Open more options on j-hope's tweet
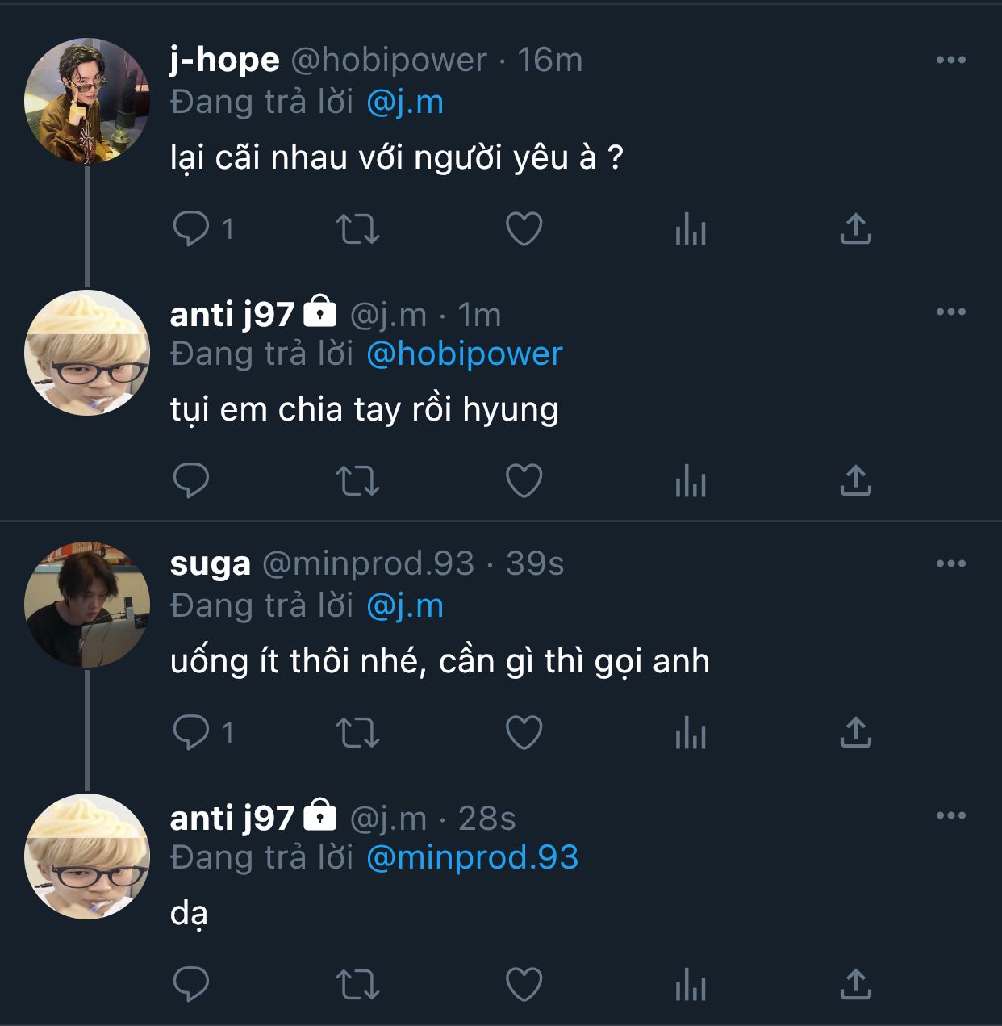 coord(951,60)
